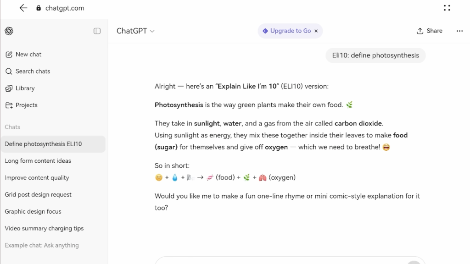Open the browser apps grid menu
This screenshot has width=470, height=264.
[447, 7]
